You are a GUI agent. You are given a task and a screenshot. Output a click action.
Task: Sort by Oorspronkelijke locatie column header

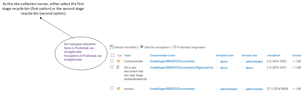click(x=162, y=55)
